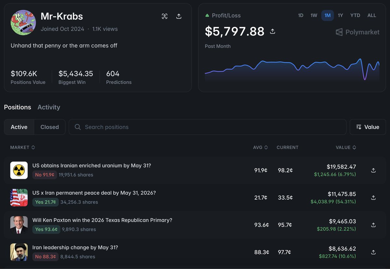Click '8,844.5 shares' text
Image resolution: width=390 pixels, height=269 pixels.
point(77,257)
